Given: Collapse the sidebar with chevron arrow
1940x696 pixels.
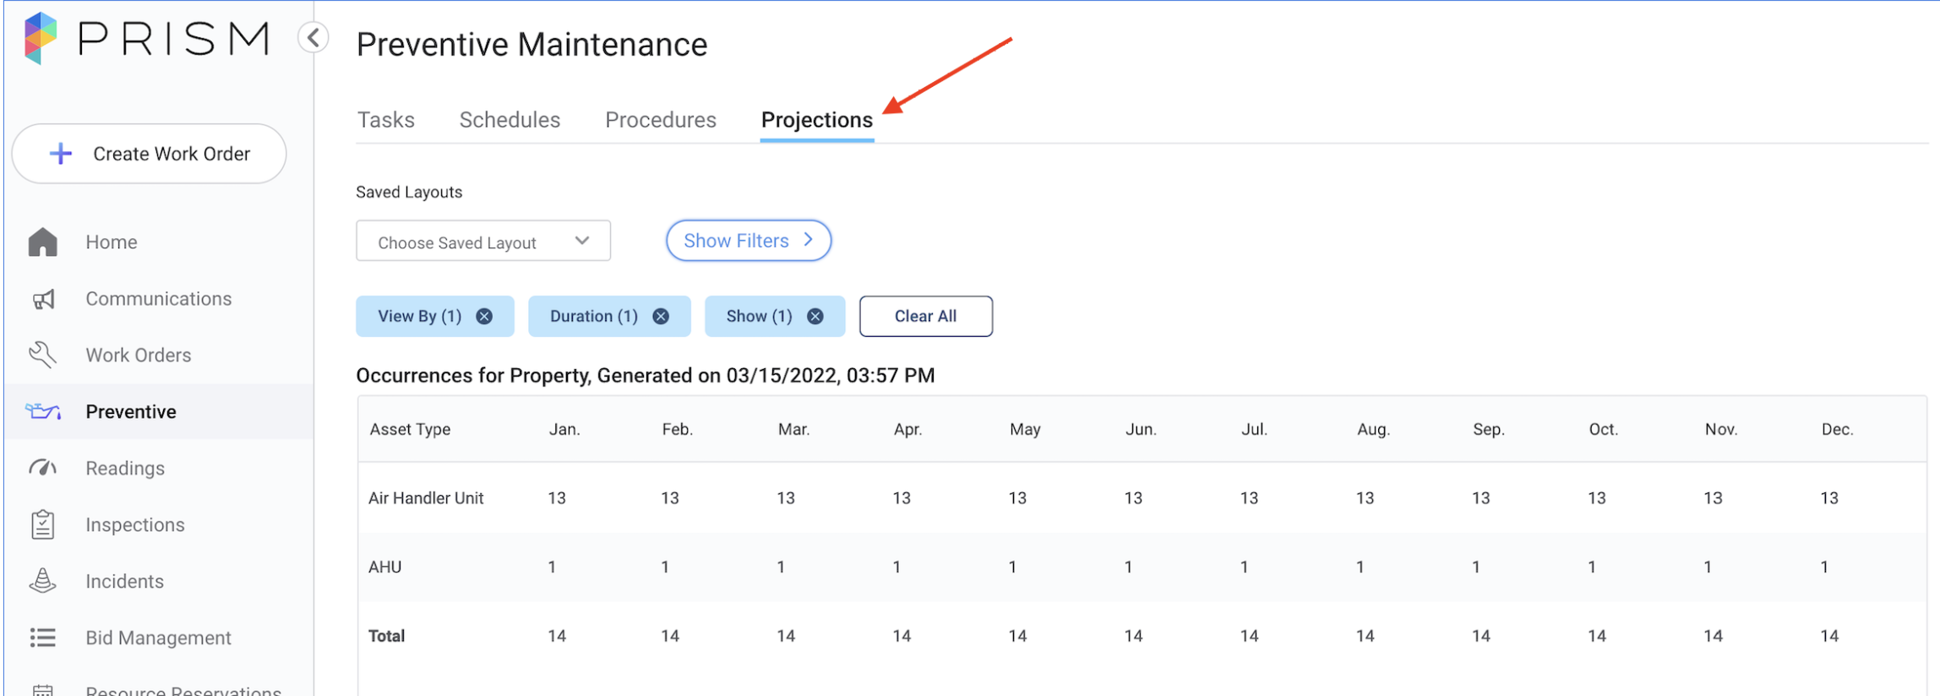Looking at the screenshot, I should click(x=313, y=37).
